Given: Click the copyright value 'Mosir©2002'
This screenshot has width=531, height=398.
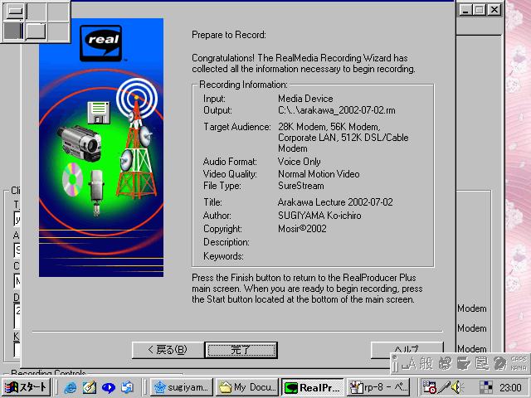Looking at the screenshot, I should [x=302, y=229].
